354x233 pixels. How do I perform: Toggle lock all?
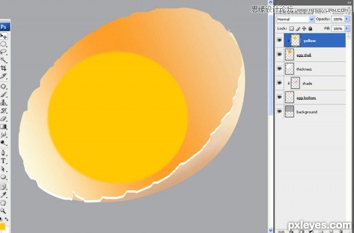310,28
